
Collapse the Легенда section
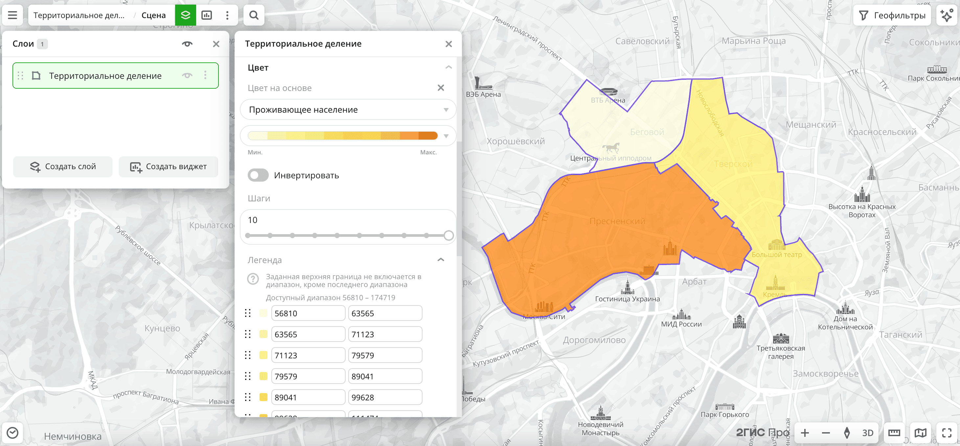tap(441, 260)
